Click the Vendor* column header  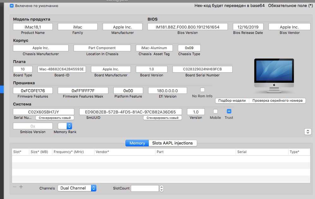pos(124,152)
